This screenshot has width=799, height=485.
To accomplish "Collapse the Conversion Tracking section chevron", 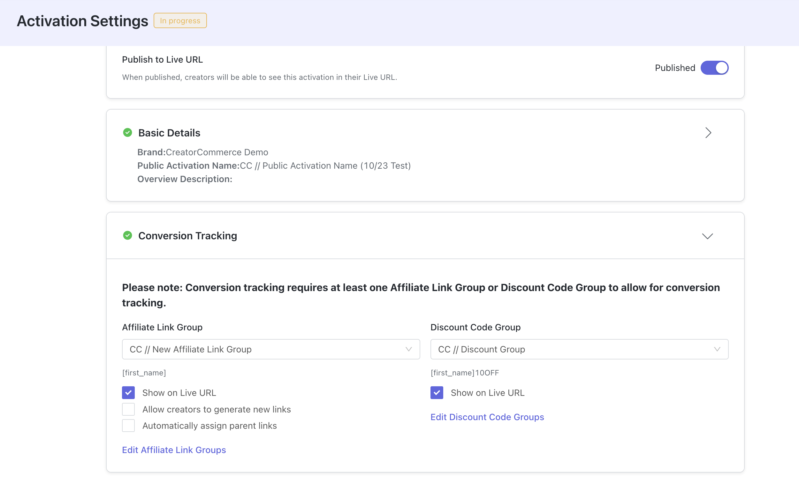I will pyautogui.click(x=707, y=236).
